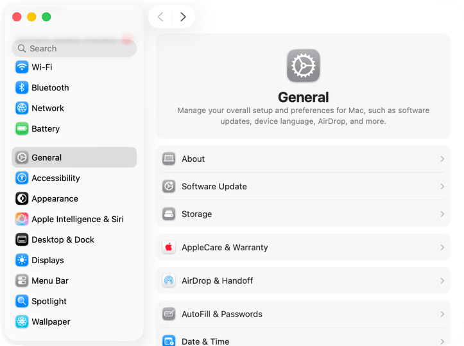Click the Wallpaper flower icon
The height and width of the screenshot is (346, 464).
click(x=22, y=322)
